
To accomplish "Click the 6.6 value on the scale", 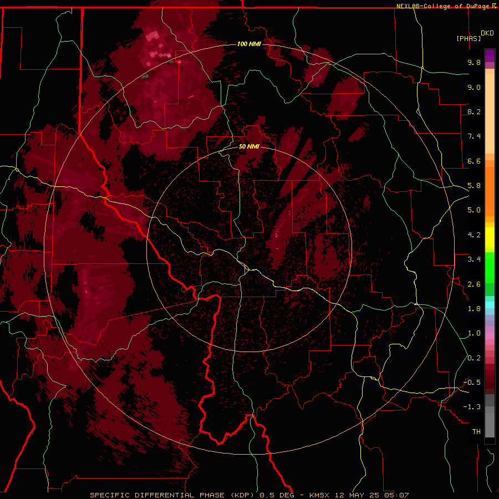I will [474, 161].
